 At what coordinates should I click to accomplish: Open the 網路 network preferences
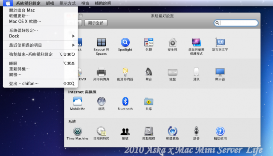102,104
